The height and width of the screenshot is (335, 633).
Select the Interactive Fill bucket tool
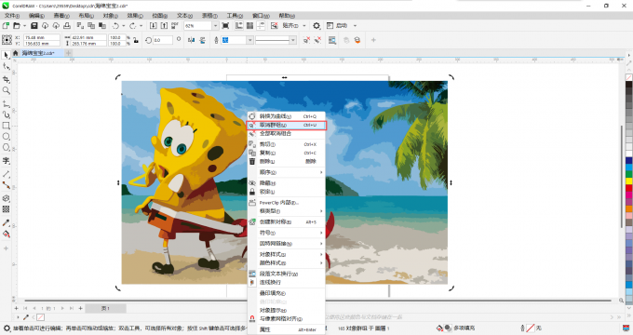7,234
